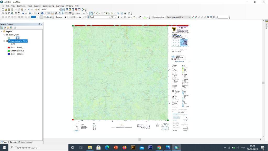Toggle the Peta rupabumi 25.tif layer checkbox
The height and width of the screenshot is (151, 268).
click(x=7, y=41)
